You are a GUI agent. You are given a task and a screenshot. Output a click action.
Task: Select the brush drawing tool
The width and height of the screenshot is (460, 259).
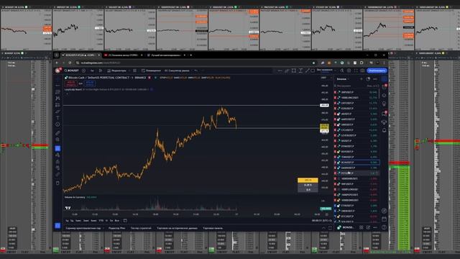pyautogui.click(x=57, y=112)
